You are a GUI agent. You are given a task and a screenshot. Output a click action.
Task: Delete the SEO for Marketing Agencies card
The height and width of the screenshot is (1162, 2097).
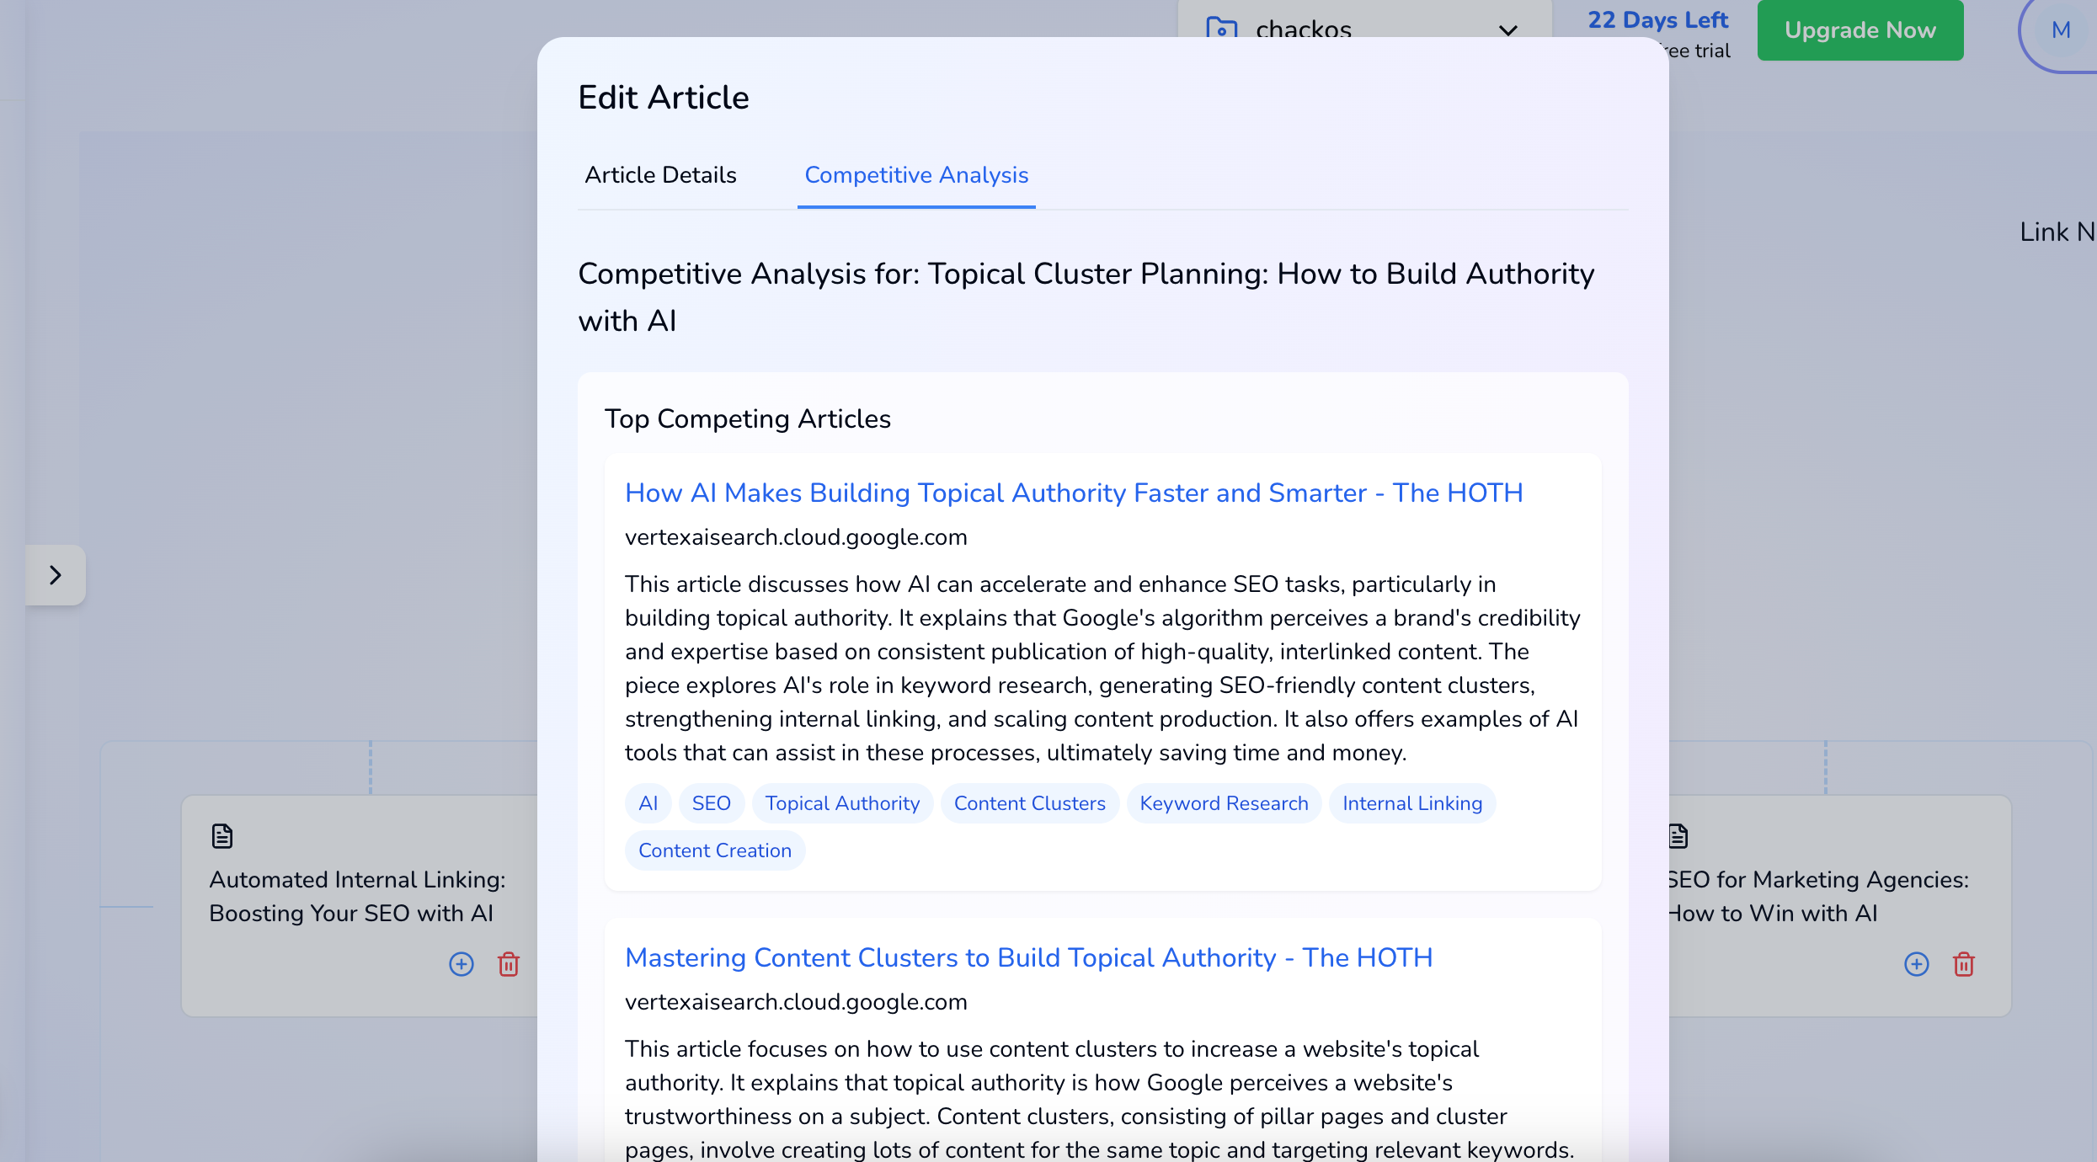click(1964, 964)
